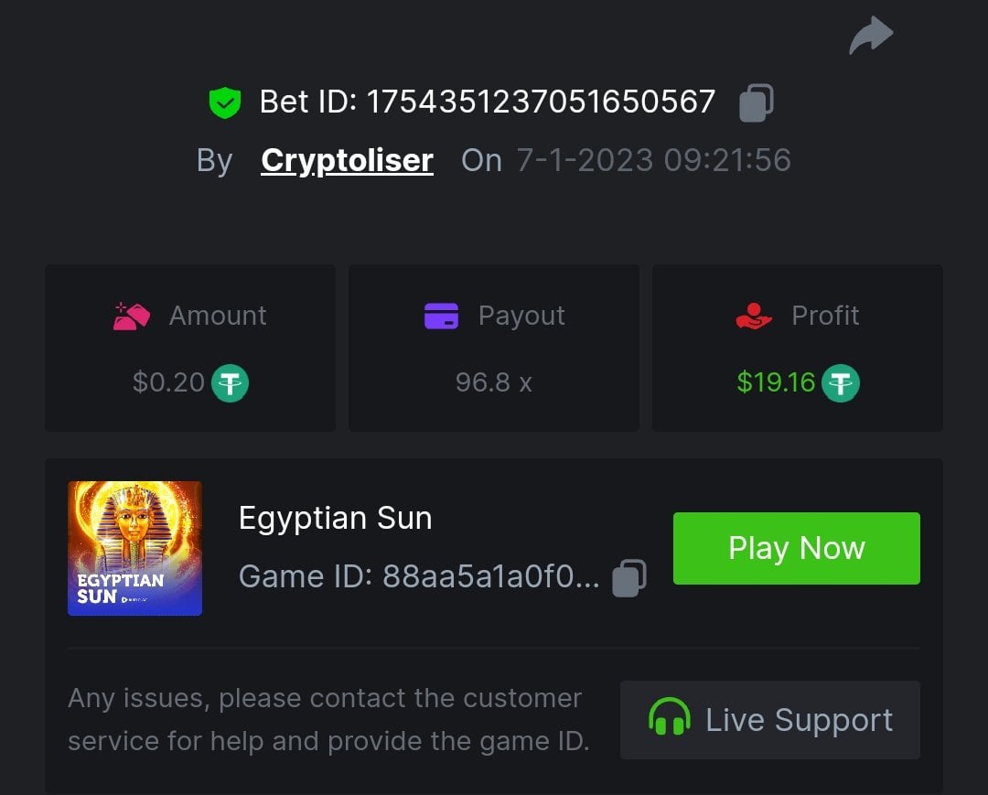Open the Egyptian Sun game thumbnail
Viewport: 988px width, 795px height.
point(134,548)
